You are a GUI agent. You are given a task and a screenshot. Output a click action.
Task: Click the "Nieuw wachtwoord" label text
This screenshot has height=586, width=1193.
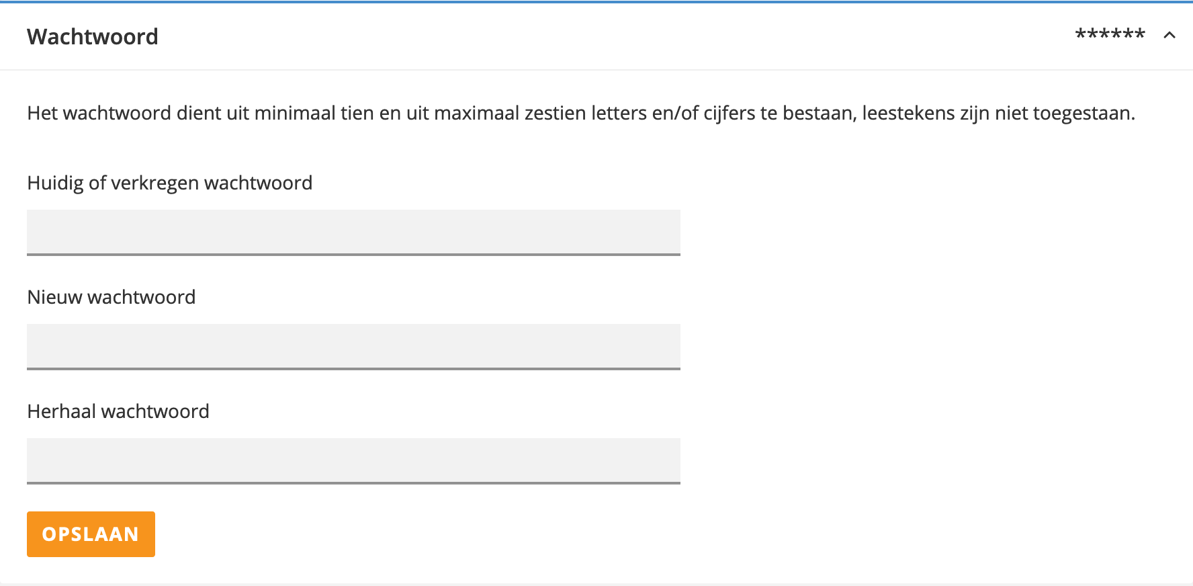coord(112,297)
